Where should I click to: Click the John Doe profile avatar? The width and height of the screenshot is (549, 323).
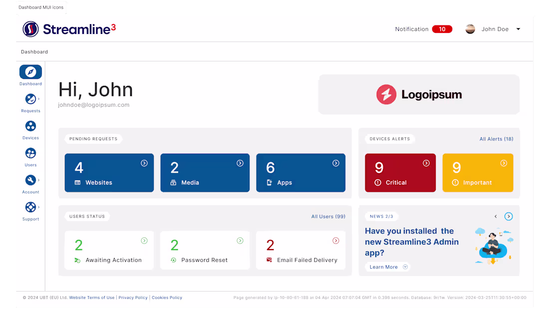[x=470, y=29]
